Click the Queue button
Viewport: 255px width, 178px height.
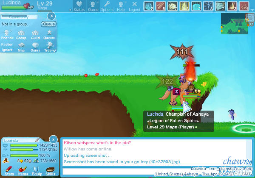pos(48,24)
